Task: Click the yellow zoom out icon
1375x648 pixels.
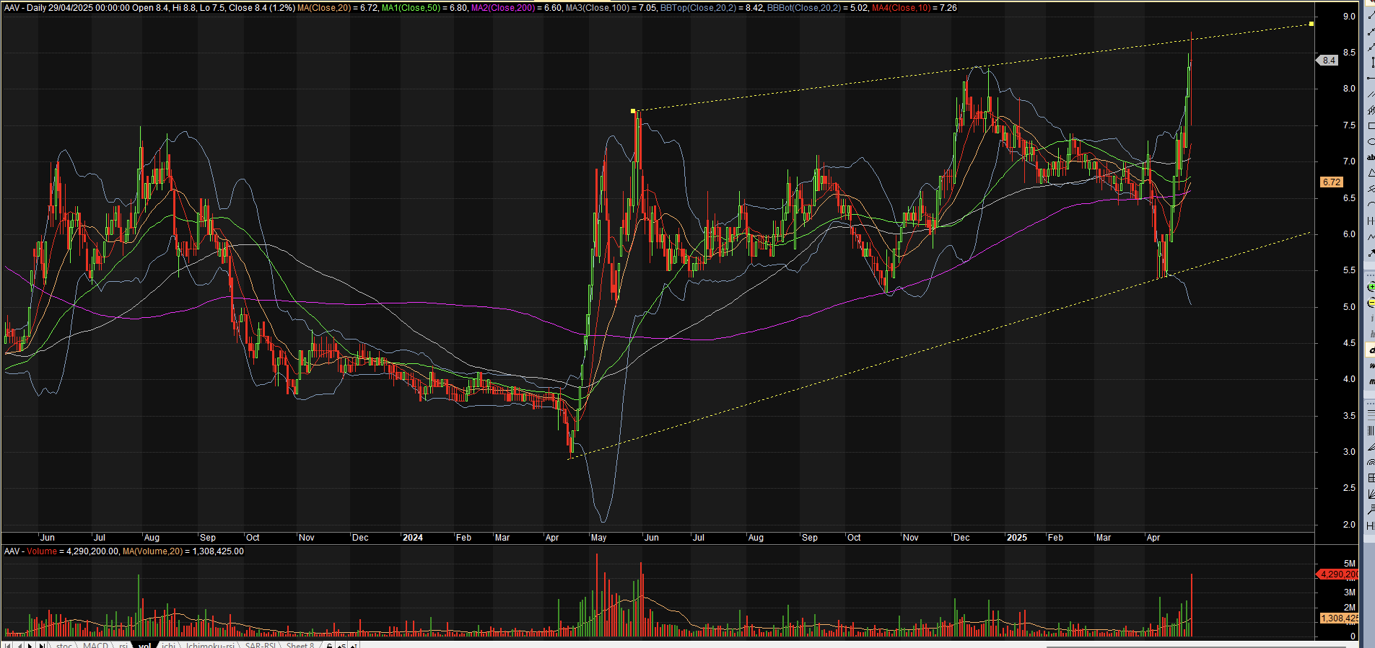Action: point(1371,303)
